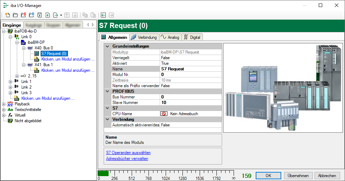345x181 pixels.
Task: Click the Kein Adressbuch prohibited icon
Action: pos(164,114)
